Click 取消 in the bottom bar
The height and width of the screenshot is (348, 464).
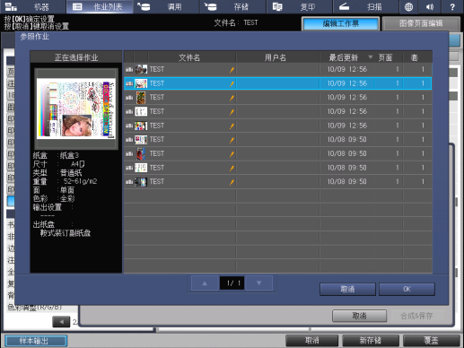pyautogui.click(x=311, y=341)
